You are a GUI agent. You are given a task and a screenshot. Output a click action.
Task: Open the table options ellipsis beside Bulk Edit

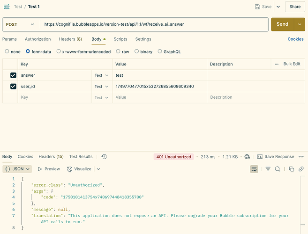point(277,64)
